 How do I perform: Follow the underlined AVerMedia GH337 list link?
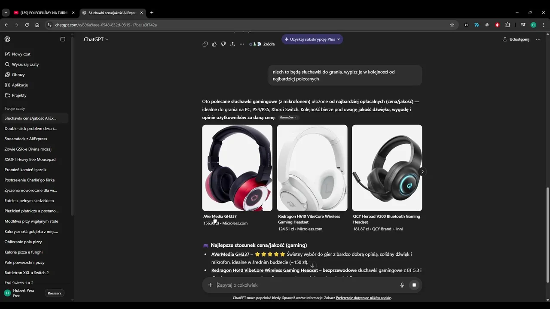coord(230,254)
